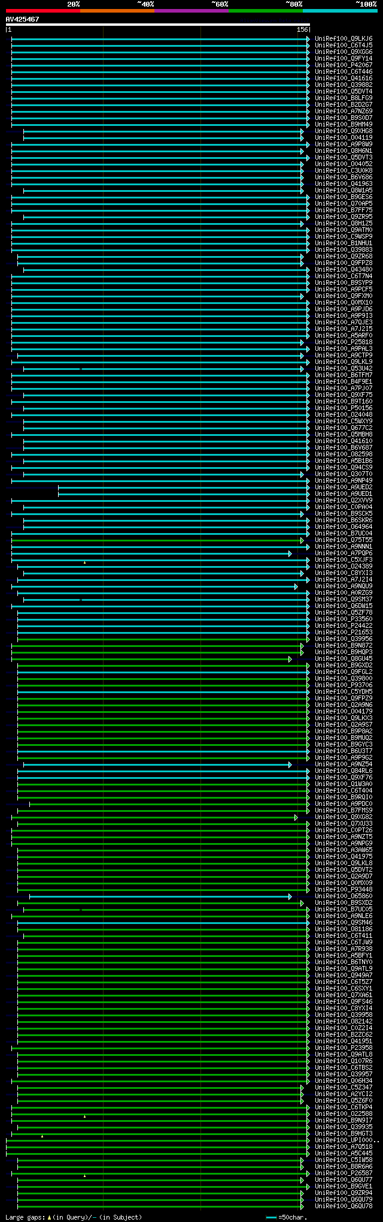Image resolution: width=383 pixels, height=1222 pixels.
Task: Click green alignment bar for UniRef100_Q41975
Action: pyautogui.click(x=163, y=856)
